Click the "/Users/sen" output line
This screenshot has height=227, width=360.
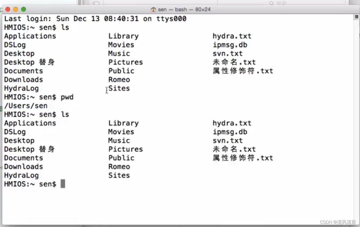click(26, 106)
